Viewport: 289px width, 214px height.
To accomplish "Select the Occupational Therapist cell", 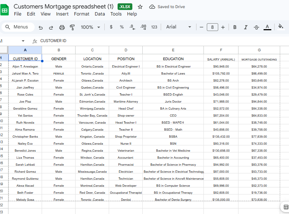I will point(126,191).
